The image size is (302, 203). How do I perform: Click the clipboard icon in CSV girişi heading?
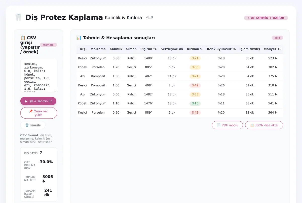tap(23, 38)
